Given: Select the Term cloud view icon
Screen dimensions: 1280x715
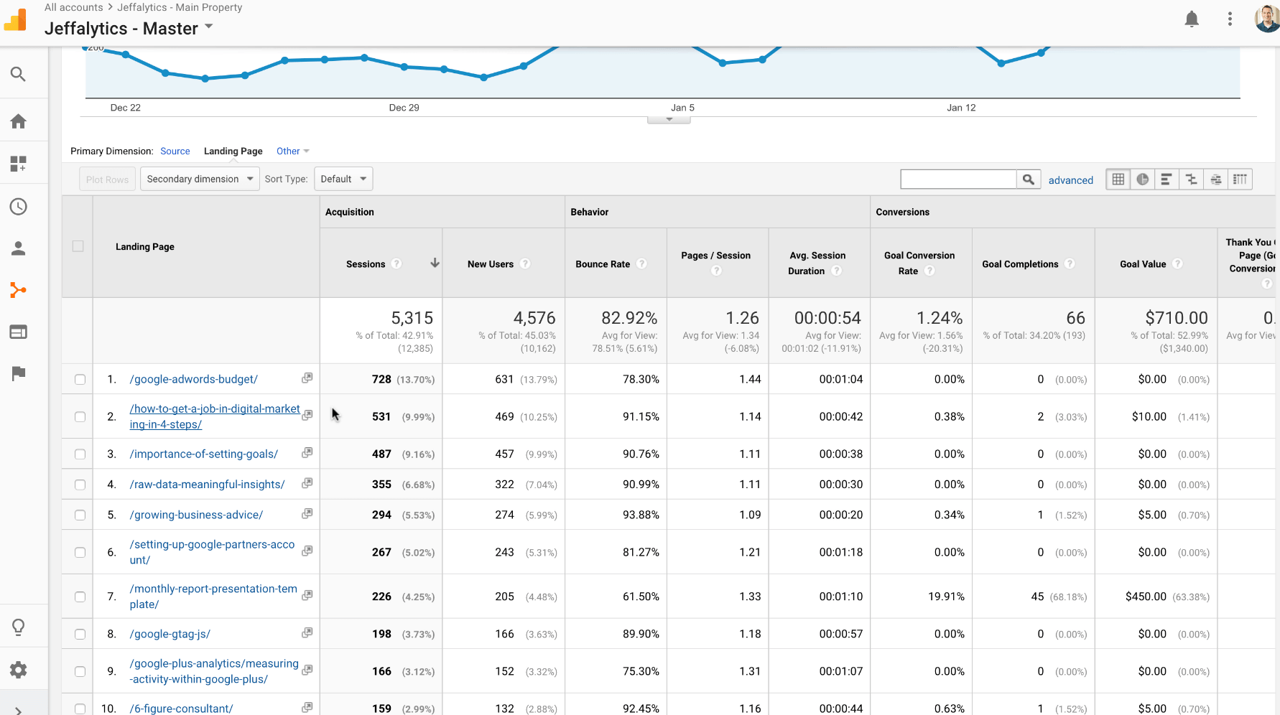Looking at the screenshot, I should click(1215, 179).
